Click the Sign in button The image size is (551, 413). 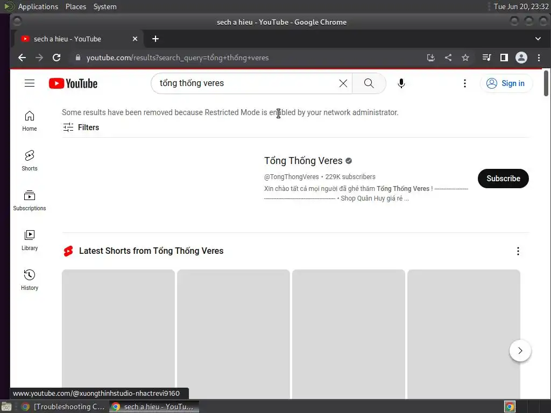coord(506,83)
